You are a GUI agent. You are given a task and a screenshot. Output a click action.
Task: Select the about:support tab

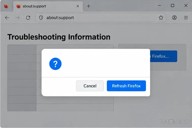click(48, 6)
